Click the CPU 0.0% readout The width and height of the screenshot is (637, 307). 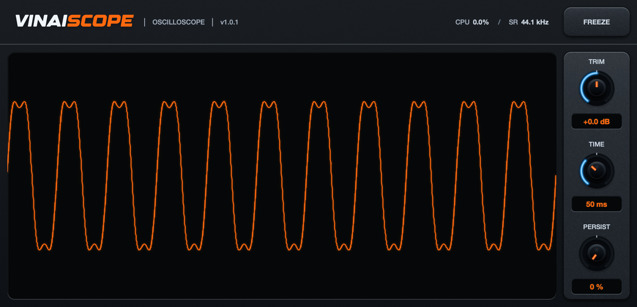click(472, 22)
